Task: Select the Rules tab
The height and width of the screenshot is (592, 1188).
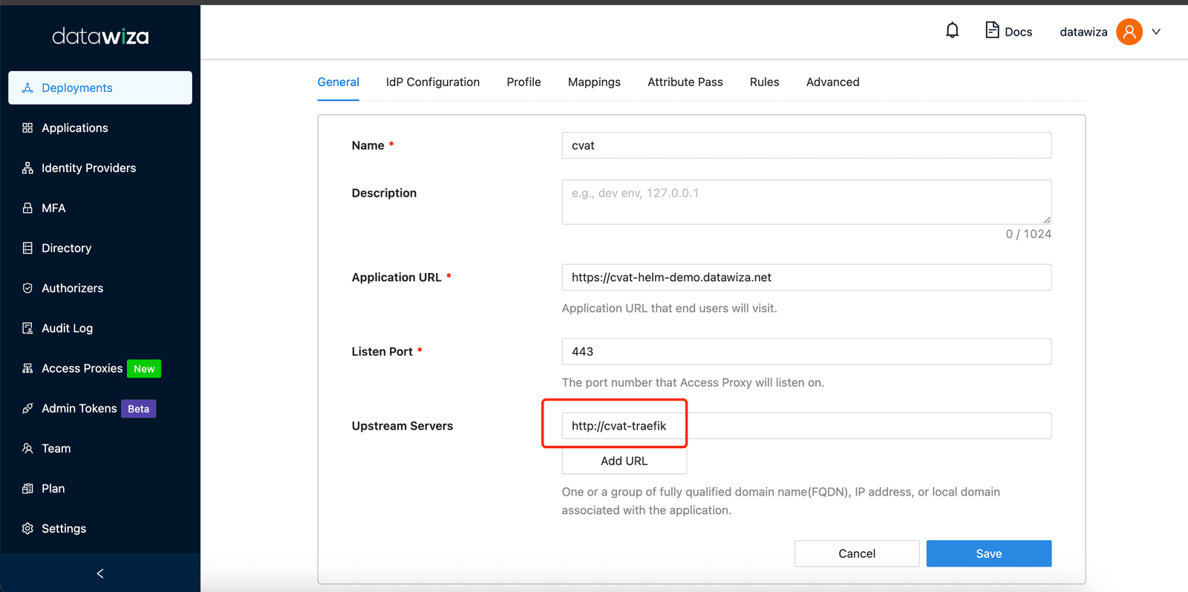Action: point(765,82)
